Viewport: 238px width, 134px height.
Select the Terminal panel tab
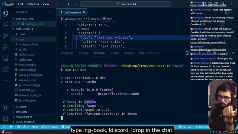click(100, 53)
